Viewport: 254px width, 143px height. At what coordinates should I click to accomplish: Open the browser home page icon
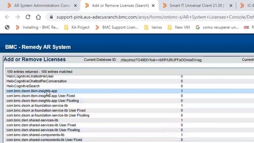pos(38,17)
